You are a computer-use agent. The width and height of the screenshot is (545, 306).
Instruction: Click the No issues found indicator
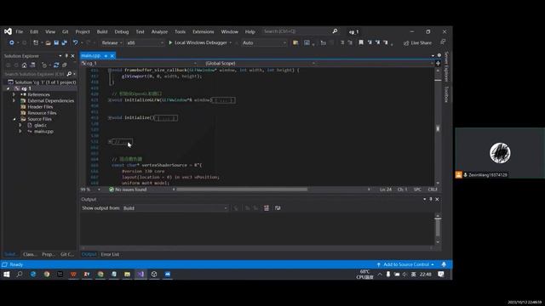click(x=128, y=190)
